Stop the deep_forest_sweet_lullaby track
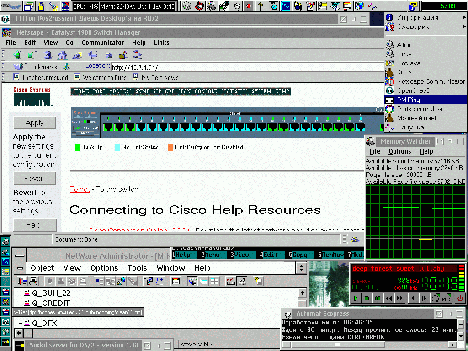This screenshot has height=351, width=468. (x=367, y=298)
